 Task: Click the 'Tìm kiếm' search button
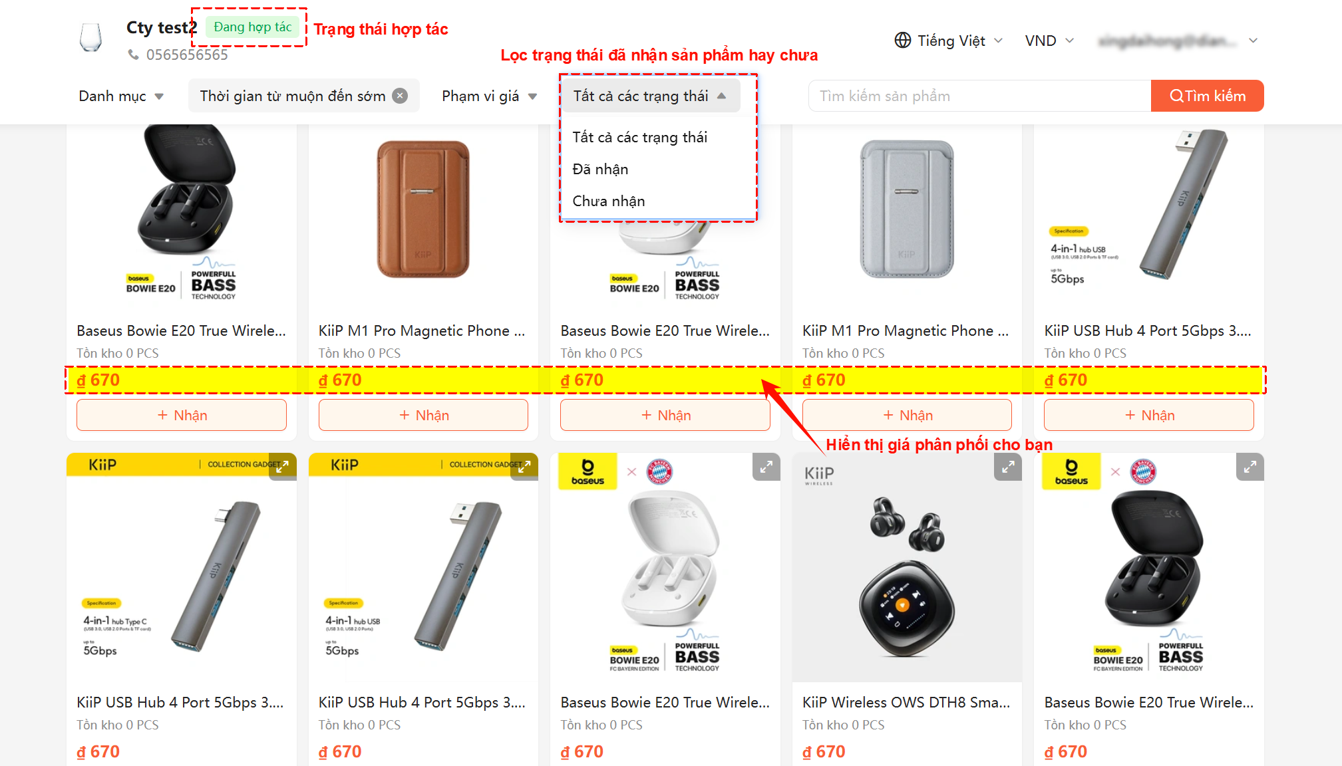1207,96
